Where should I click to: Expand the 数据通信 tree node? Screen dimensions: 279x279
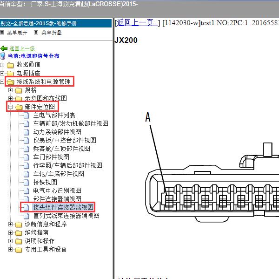[x=2, y=65]
